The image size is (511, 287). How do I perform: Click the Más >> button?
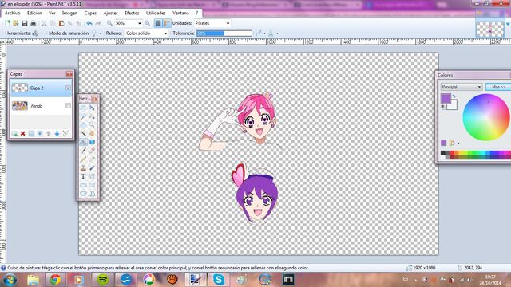click(x=498, y=87)
